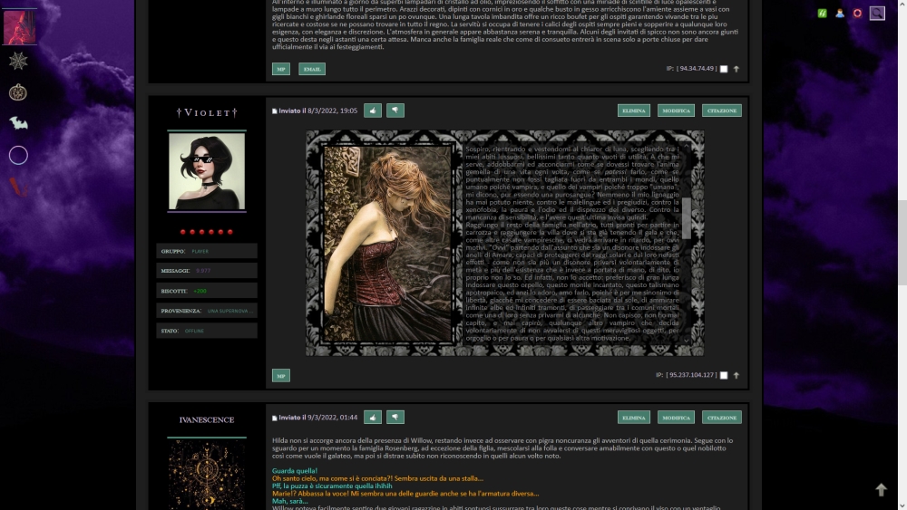Click the EMAIL button under the top post
The image size is (907, 510).
coord(312,69)
